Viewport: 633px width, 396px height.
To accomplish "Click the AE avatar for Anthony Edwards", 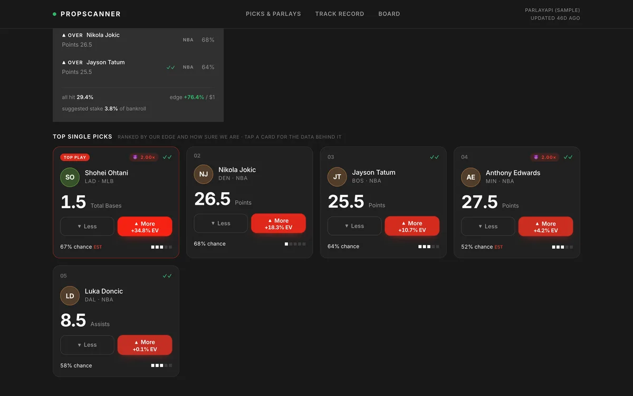I will [x=471, y=177].
